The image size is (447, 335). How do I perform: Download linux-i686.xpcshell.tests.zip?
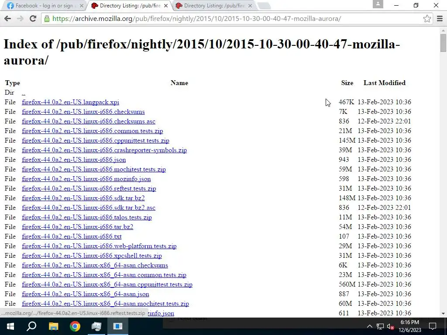coord(92,256)
